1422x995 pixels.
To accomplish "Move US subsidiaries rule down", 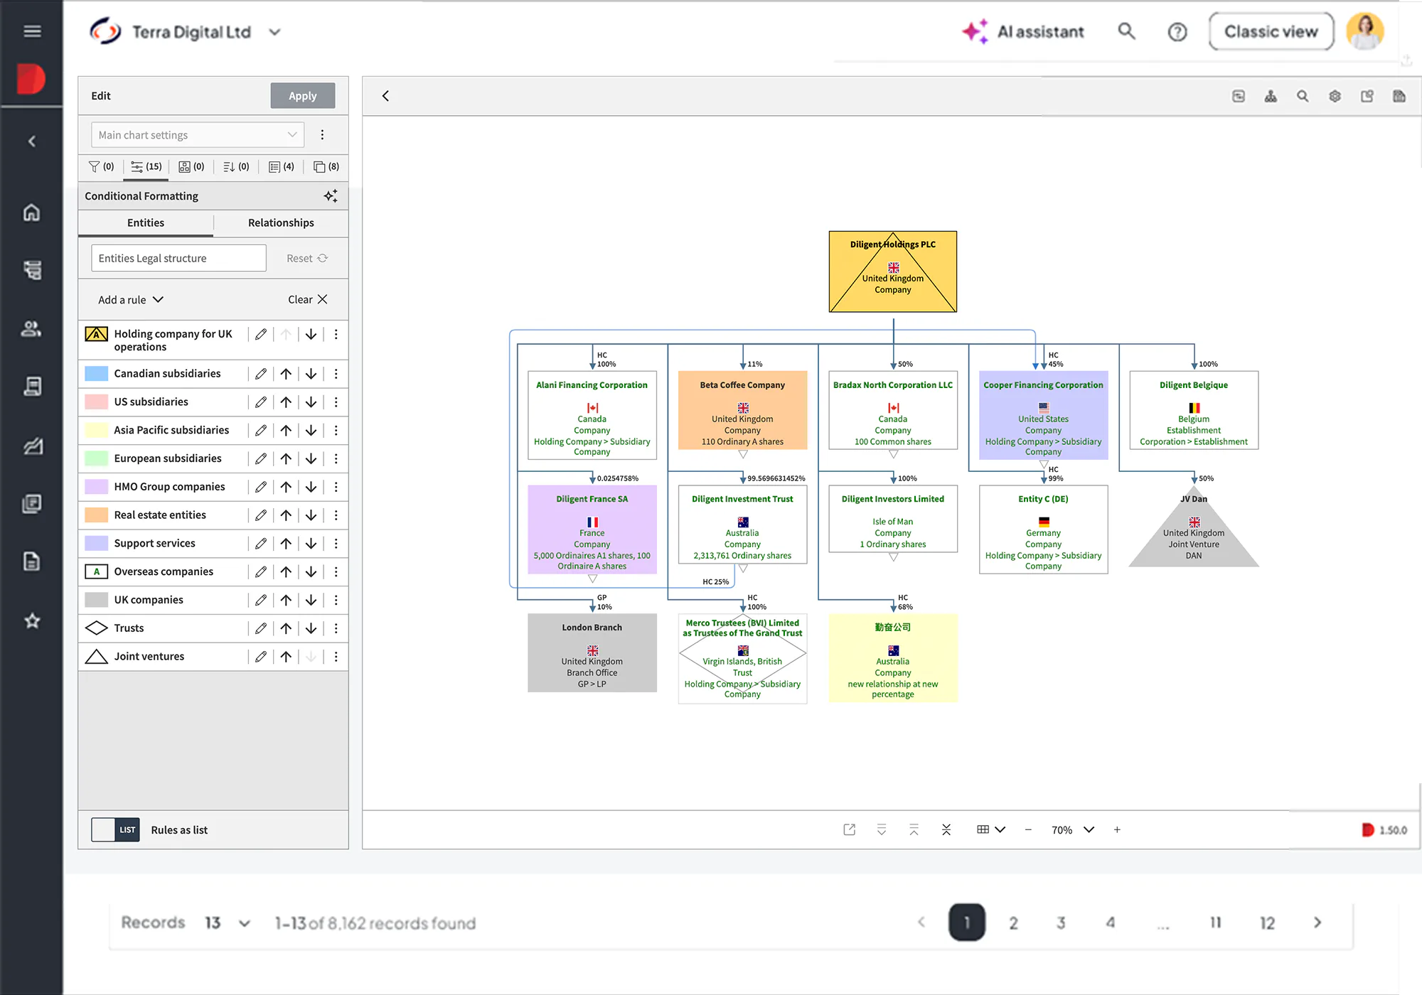I will click(x=311, y=402).
